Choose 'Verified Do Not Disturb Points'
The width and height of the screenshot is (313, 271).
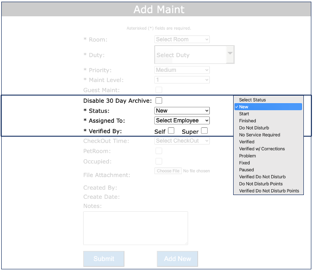[x=269, y=191]
